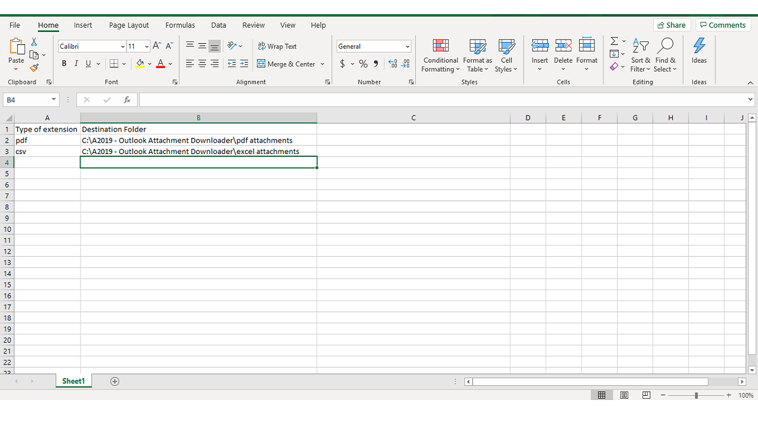Select the Center align icon
The image size is (758, 426).
202,64
